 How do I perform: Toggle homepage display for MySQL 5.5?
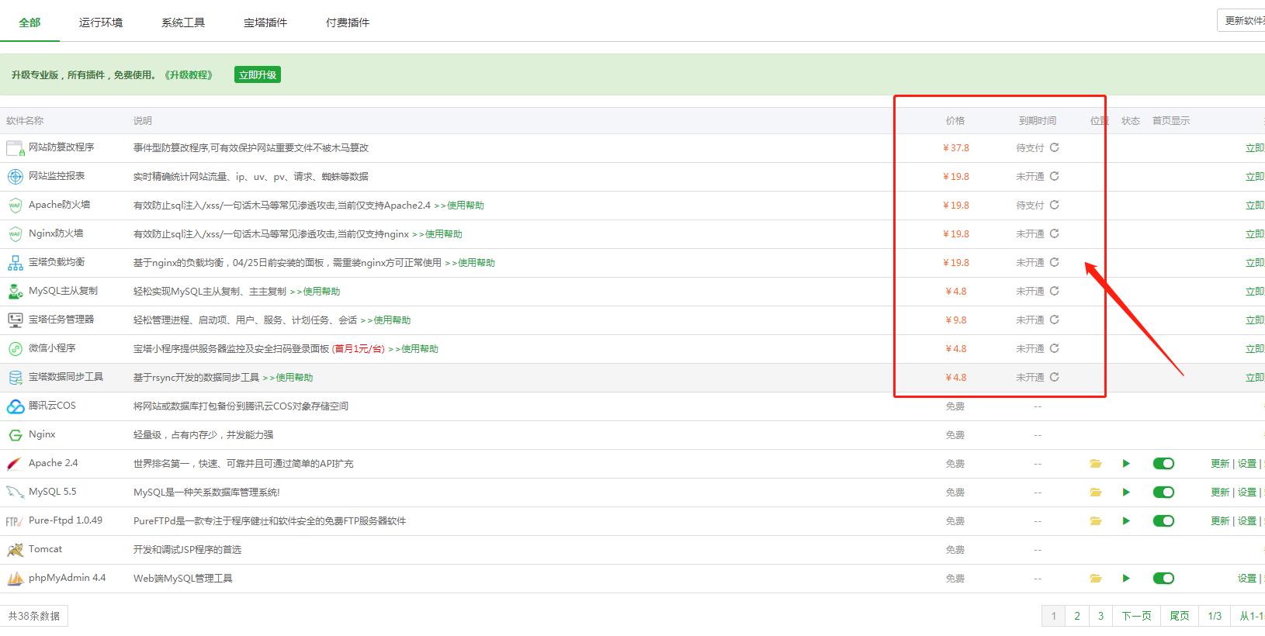1163,493
